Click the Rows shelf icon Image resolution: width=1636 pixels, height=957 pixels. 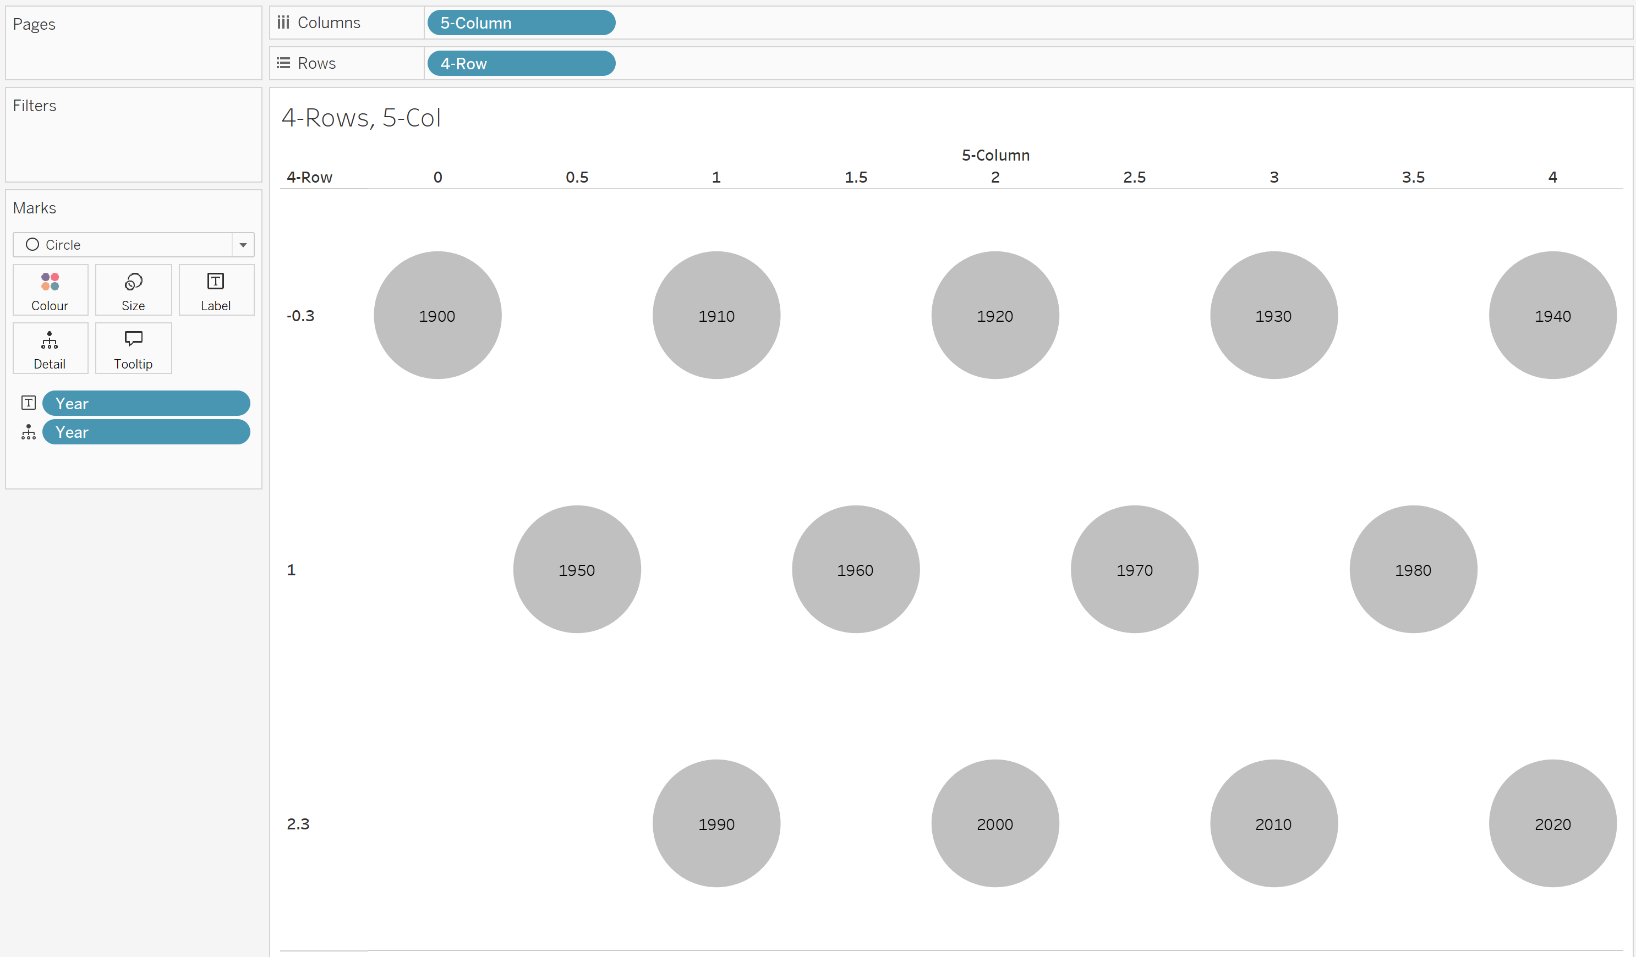(283, 62)
